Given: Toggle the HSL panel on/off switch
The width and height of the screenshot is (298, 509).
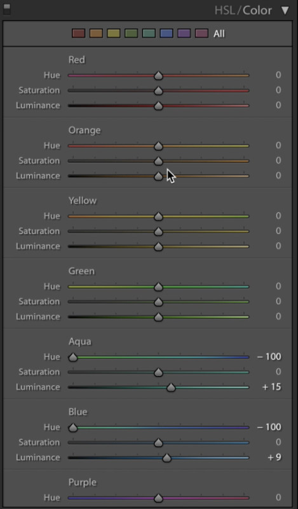Looking at the screenshot, I should [6, 9].
